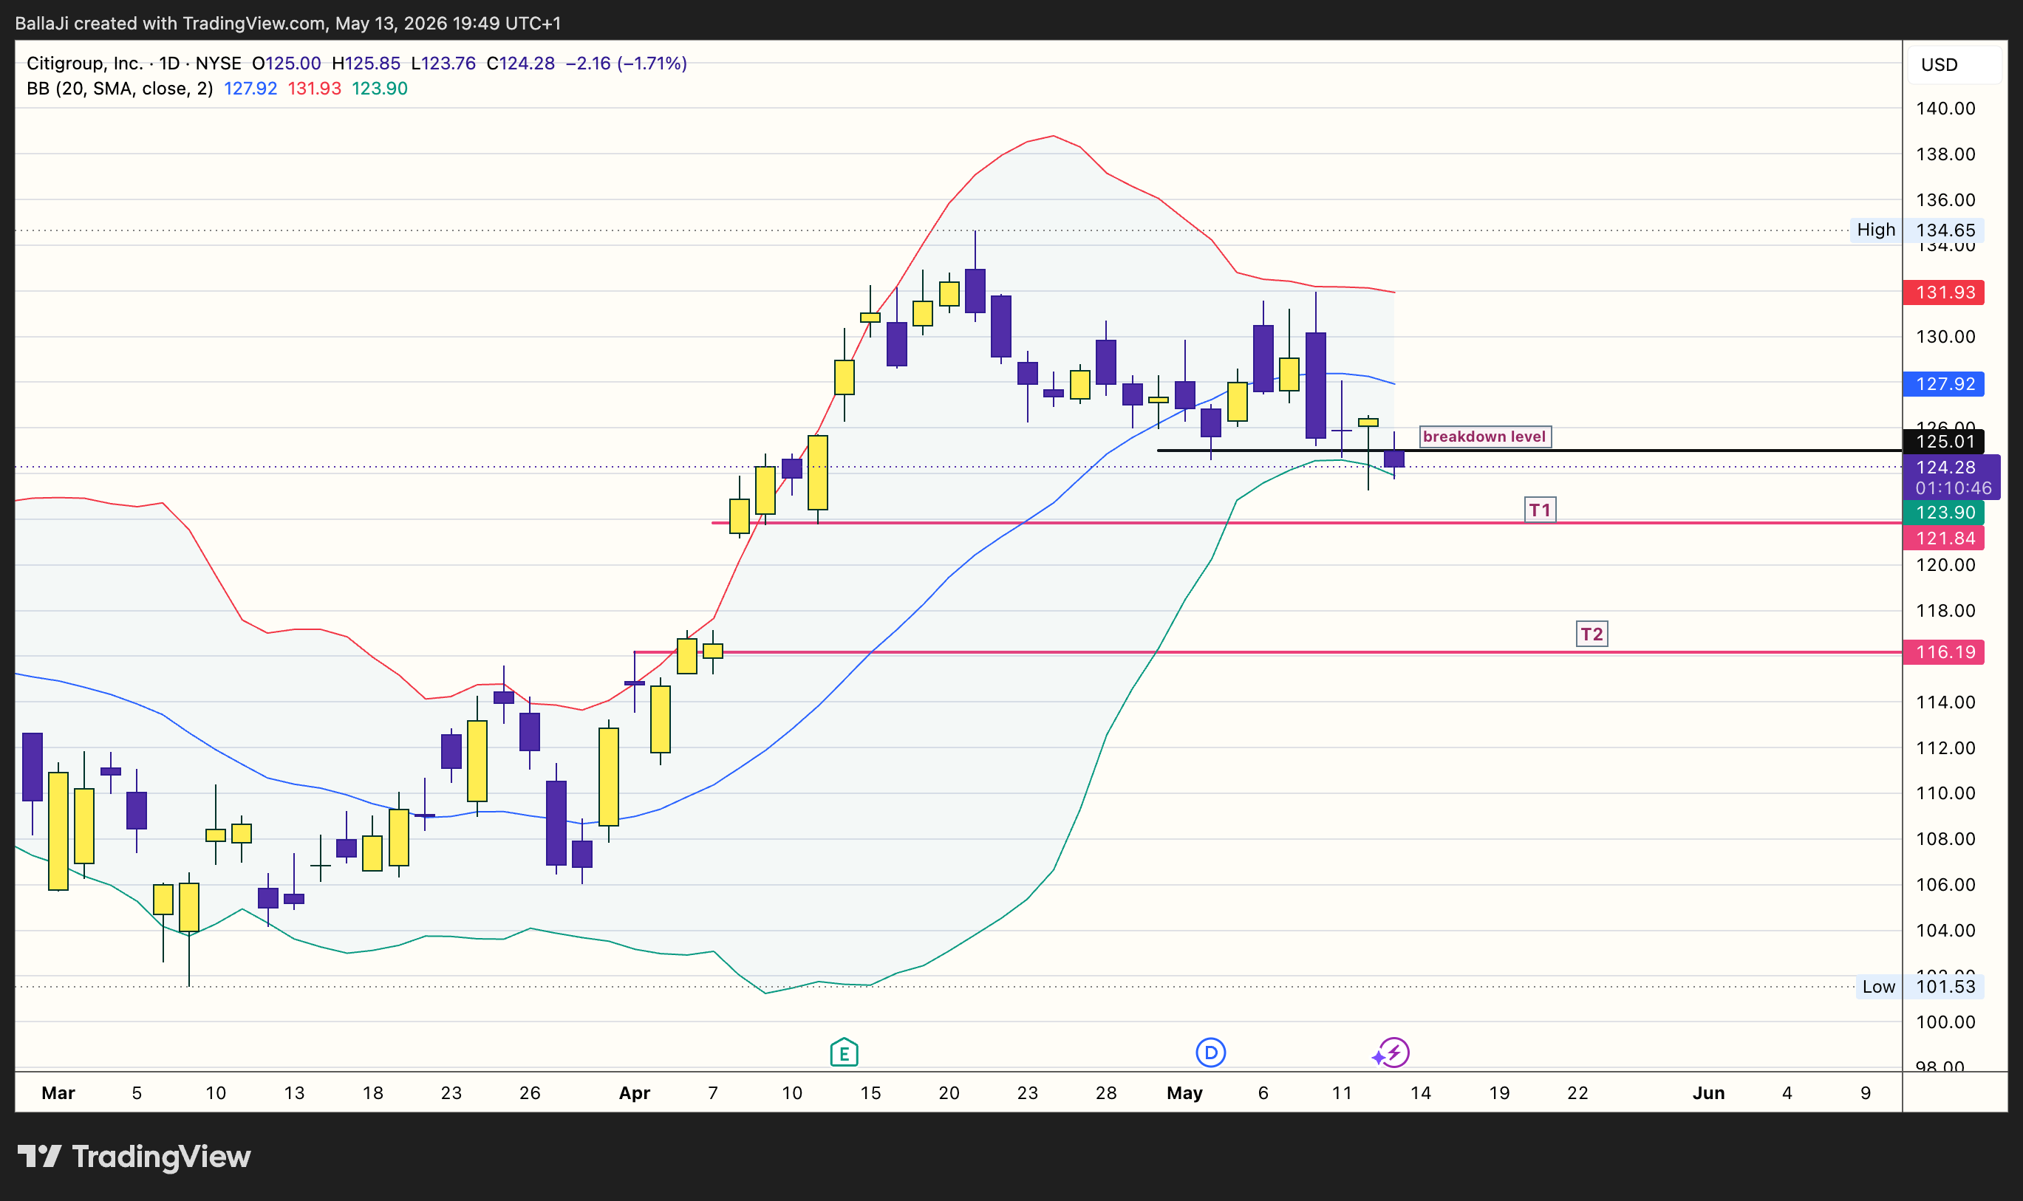
Task: Click 'Apr' on the date axis
Action: (x=635, y=1092)
